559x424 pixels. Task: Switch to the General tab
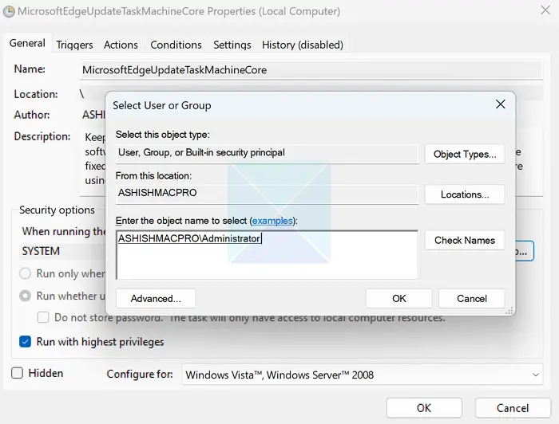pyautogui.click(x=27, y=43)
